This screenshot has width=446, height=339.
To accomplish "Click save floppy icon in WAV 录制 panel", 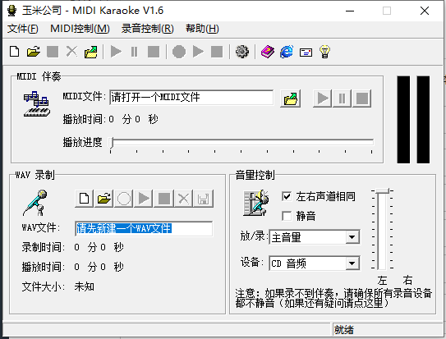I will point(203,199).
